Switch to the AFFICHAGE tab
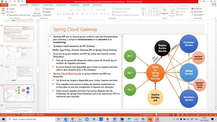The image size is (217, 122). tap(97, 5)
